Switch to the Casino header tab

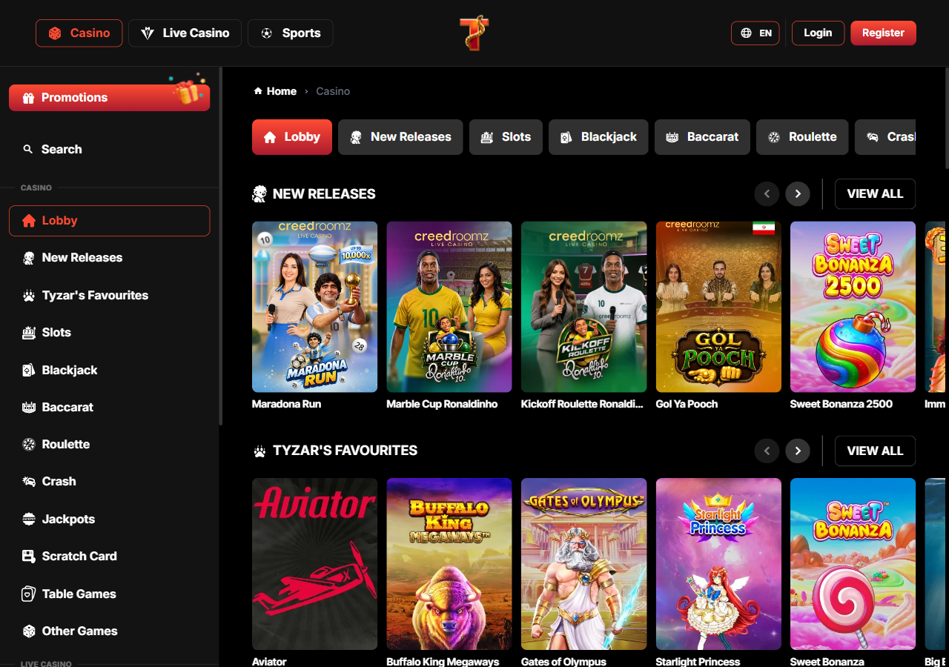[79, 33]
